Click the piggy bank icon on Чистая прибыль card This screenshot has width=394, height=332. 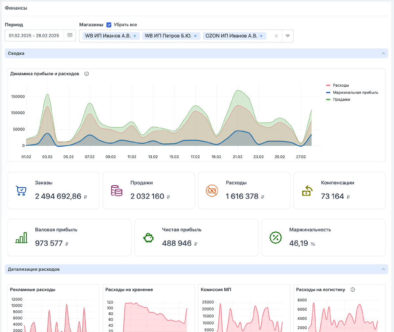click(148, 238)
